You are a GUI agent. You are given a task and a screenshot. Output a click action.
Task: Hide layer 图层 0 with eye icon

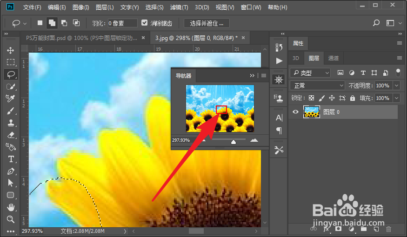tap(295, 112)
